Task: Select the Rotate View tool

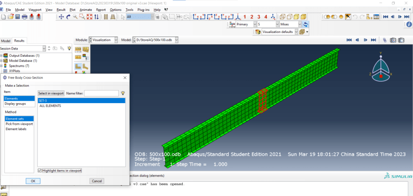Action: pyautogui.click(x=68, y=17)
